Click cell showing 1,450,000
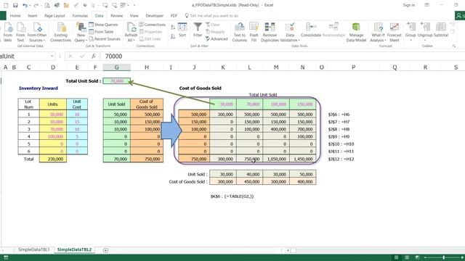The image size is (465, 261). click(303, 159)
